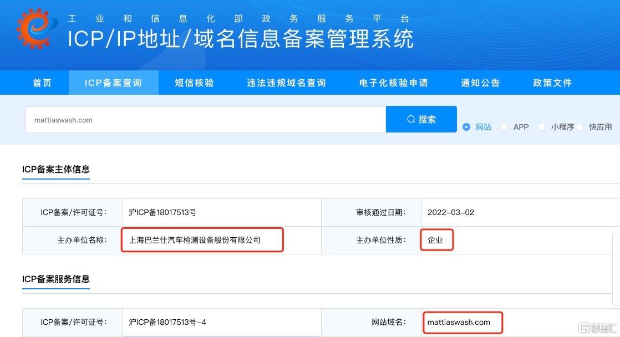The image size is (620, 337).
Task: Select the 小程序 radio option
Action: click(x=542, y=127)
